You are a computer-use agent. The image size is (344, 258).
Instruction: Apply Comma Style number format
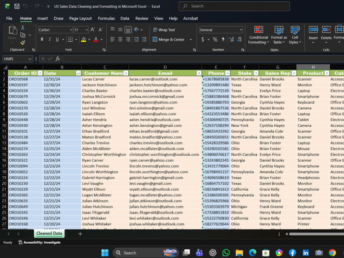pos(223,39)
